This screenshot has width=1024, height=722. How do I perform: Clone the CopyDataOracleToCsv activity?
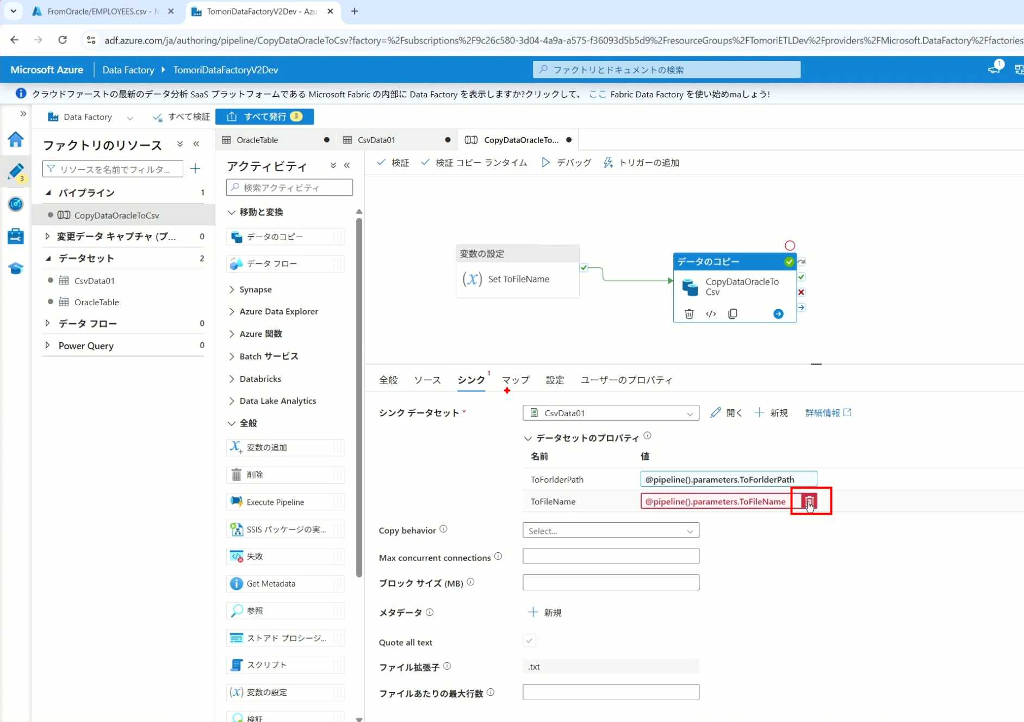click(x=733, y=314)
